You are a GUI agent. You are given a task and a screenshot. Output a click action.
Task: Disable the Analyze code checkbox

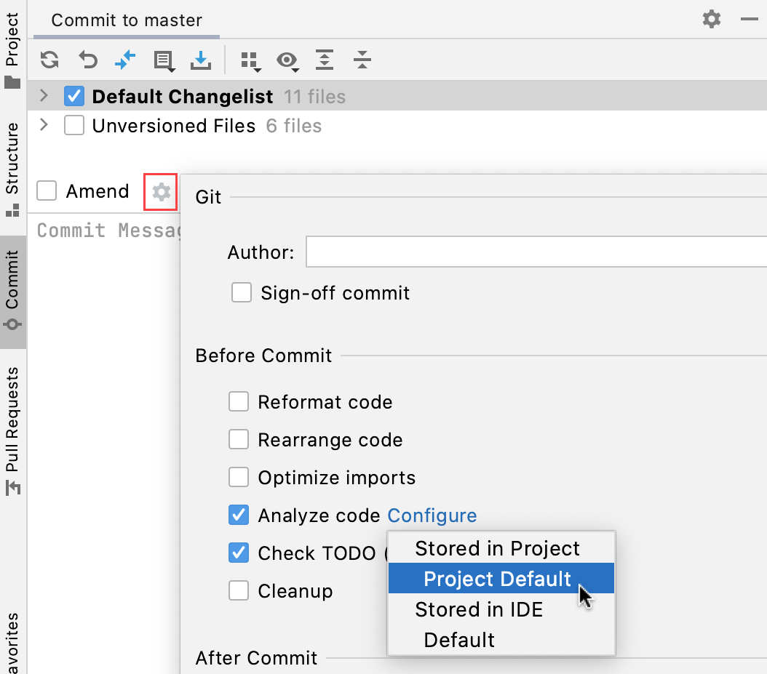point(239,515)
